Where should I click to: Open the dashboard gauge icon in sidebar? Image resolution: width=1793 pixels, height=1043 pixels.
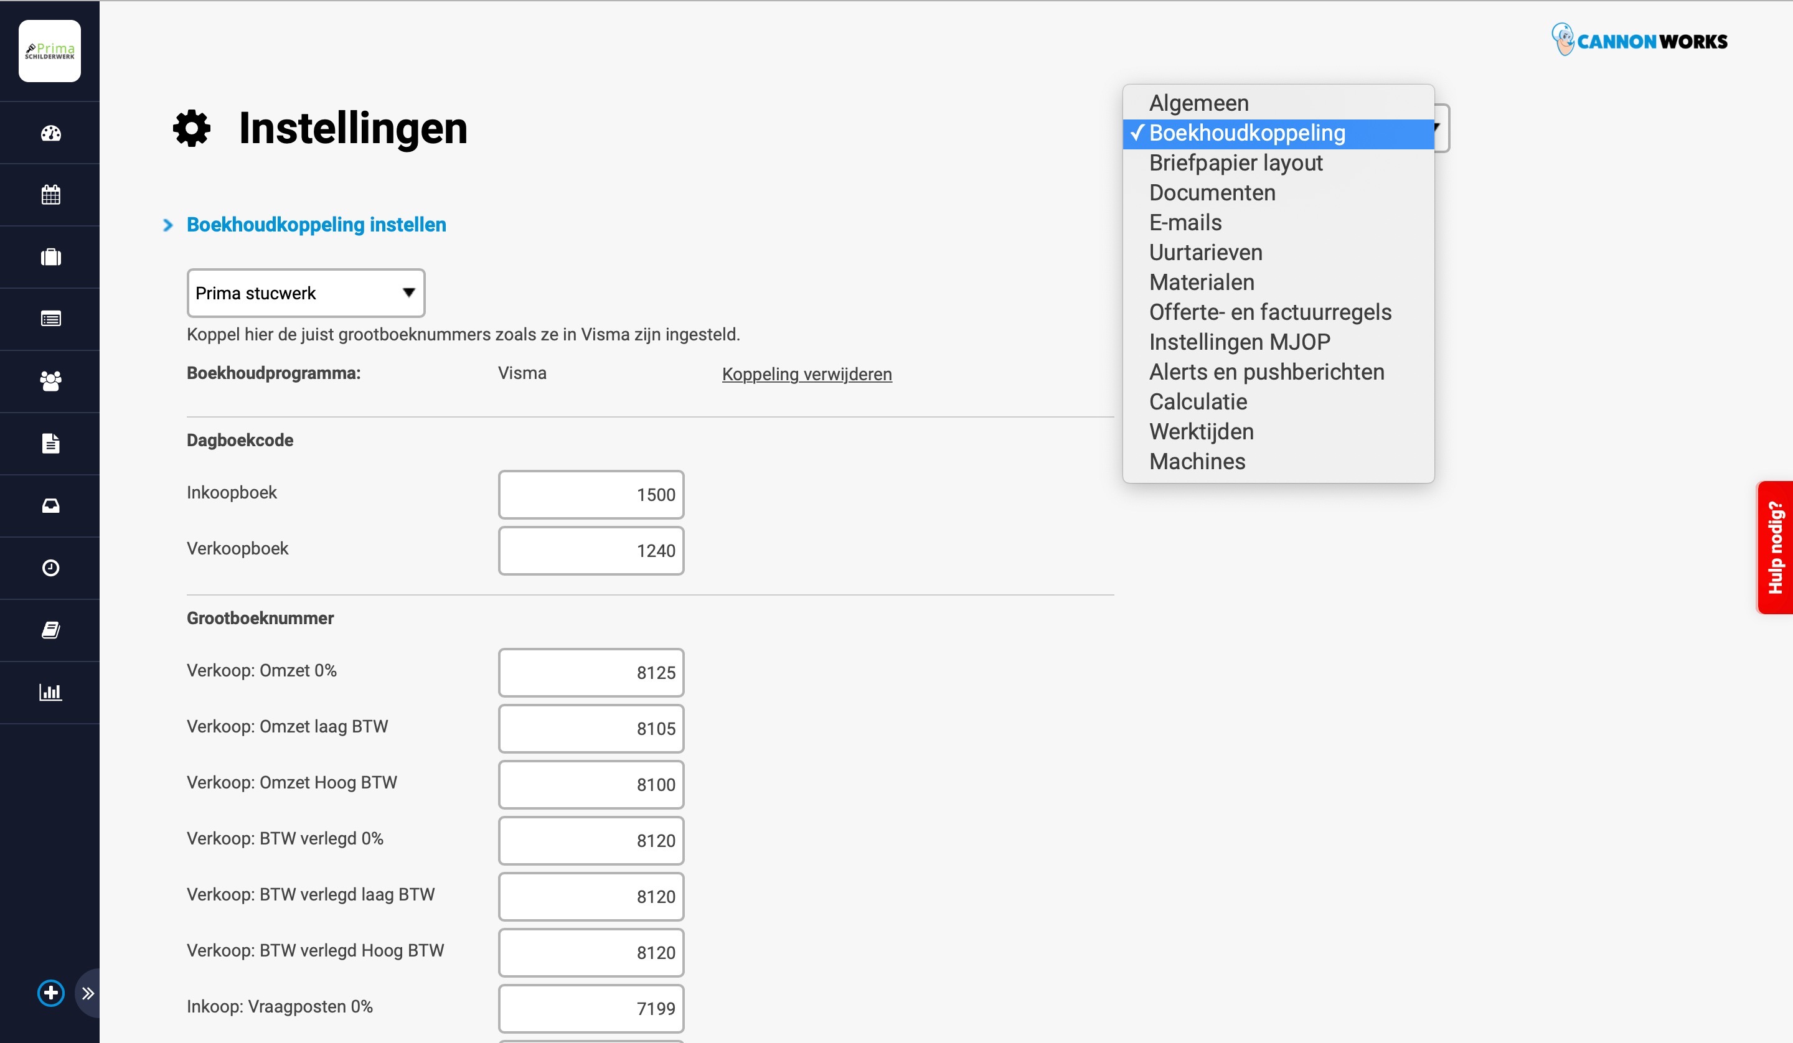pyautogui.click(x=50, y=133)
